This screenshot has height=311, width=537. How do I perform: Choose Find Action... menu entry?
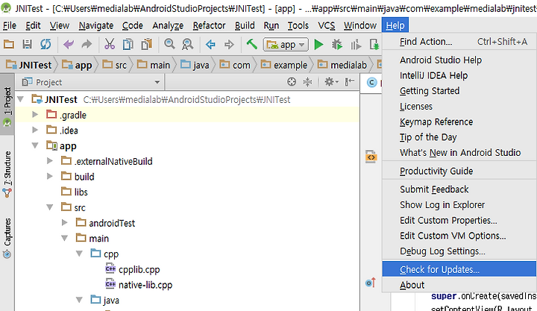pos(459,42)
